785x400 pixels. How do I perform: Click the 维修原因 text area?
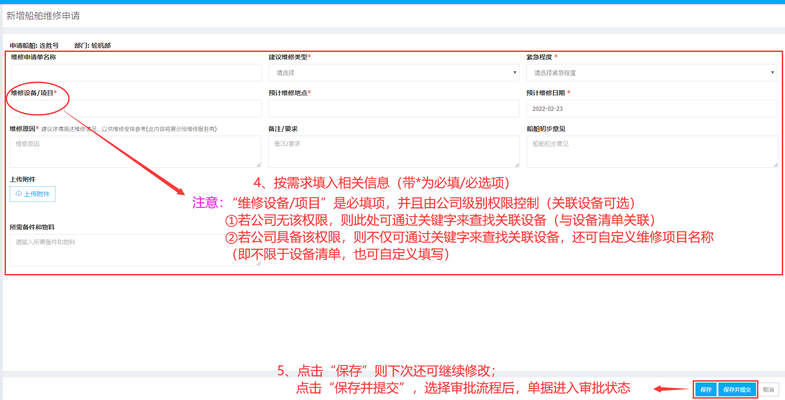pos(136,152)
